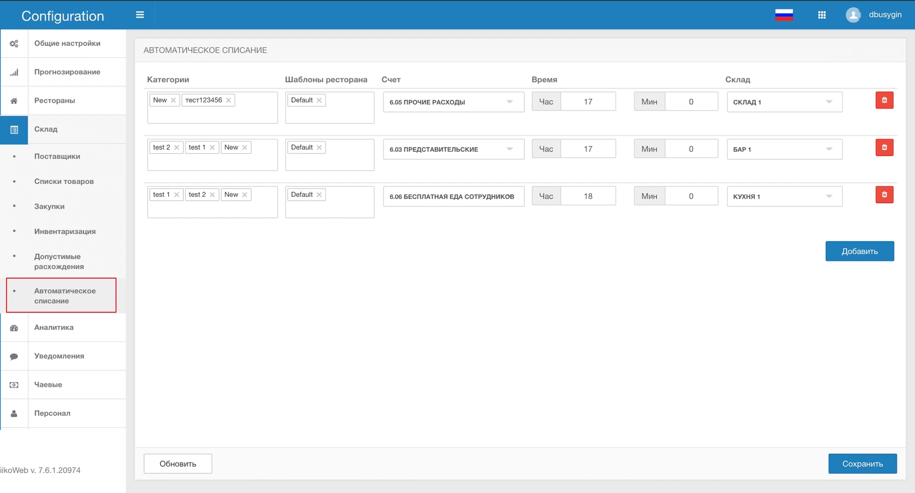Image resolution: width=915 pixels, height=493 pixels.
Task: Remove test 1 tag in third row
Action: 177,195
